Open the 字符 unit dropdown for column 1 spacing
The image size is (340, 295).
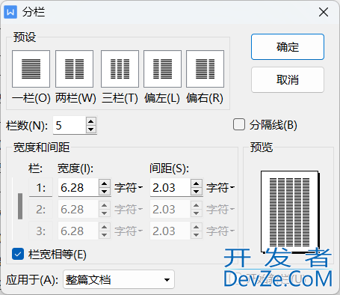click(x=220, y=187)
